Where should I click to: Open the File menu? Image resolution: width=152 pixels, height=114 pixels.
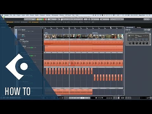pos(11,15)
